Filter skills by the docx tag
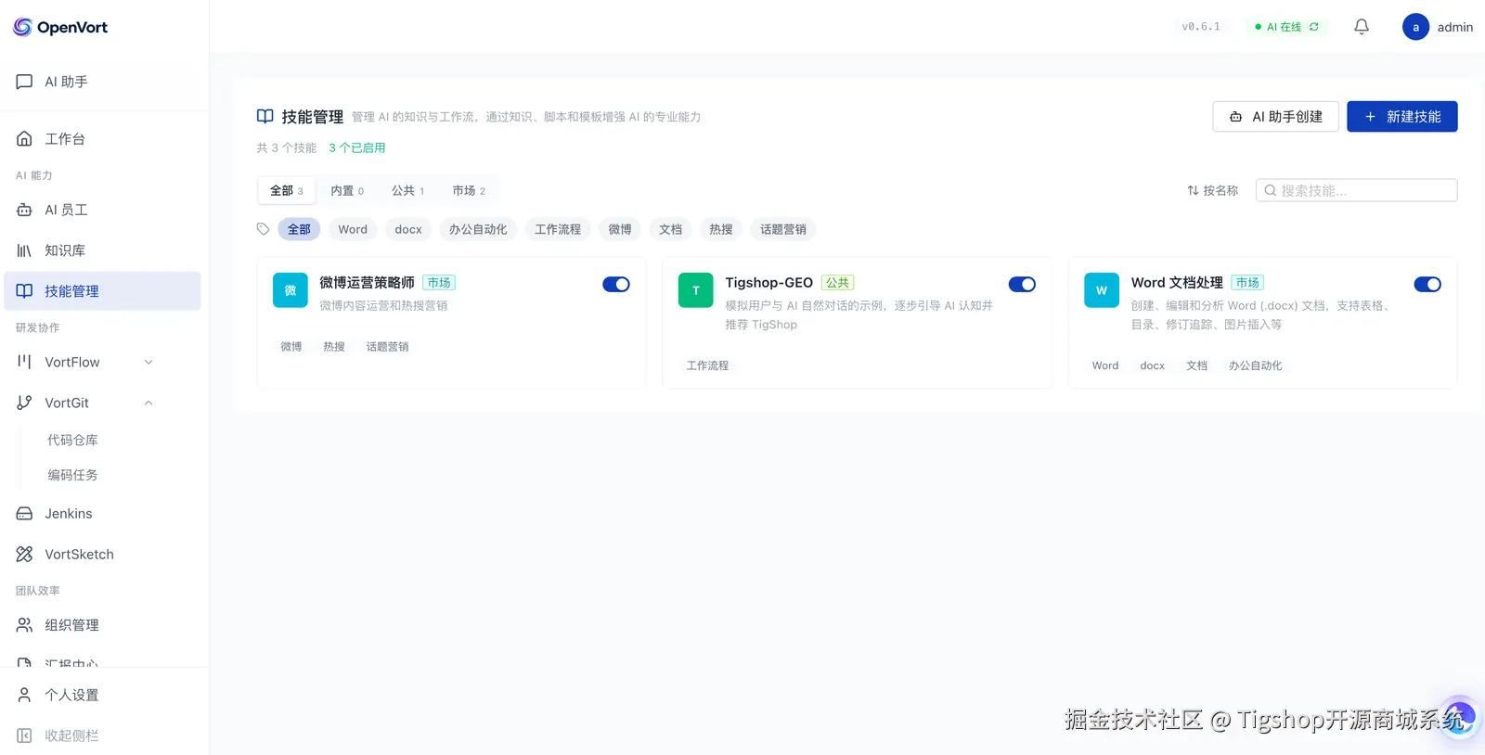 (x=408, y=230)
